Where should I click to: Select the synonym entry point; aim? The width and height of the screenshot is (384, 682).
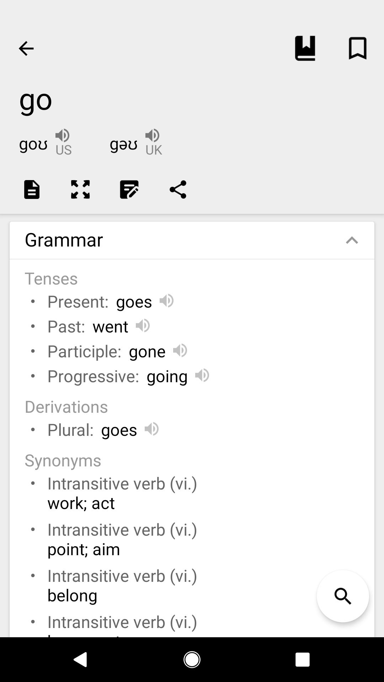click(84, 550)
